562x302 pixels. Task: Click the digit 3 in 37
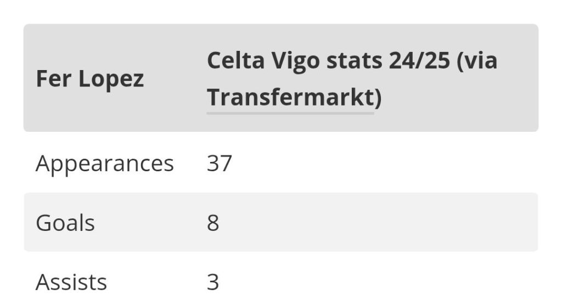[x=213, y=164]
